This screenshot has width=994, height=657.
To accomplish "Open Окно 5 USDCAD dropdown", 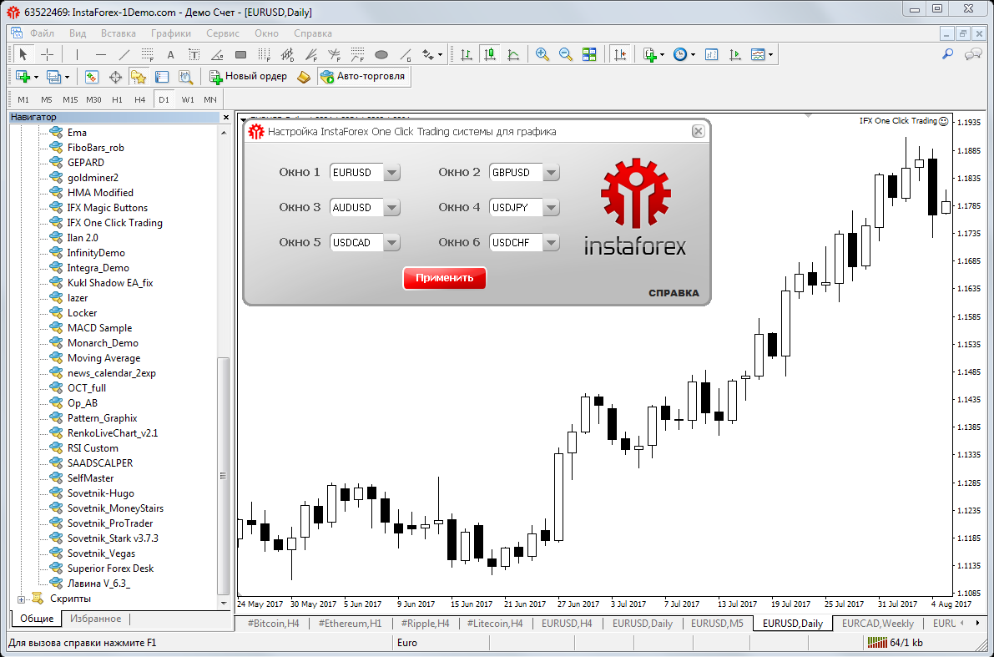I will 391,242.
